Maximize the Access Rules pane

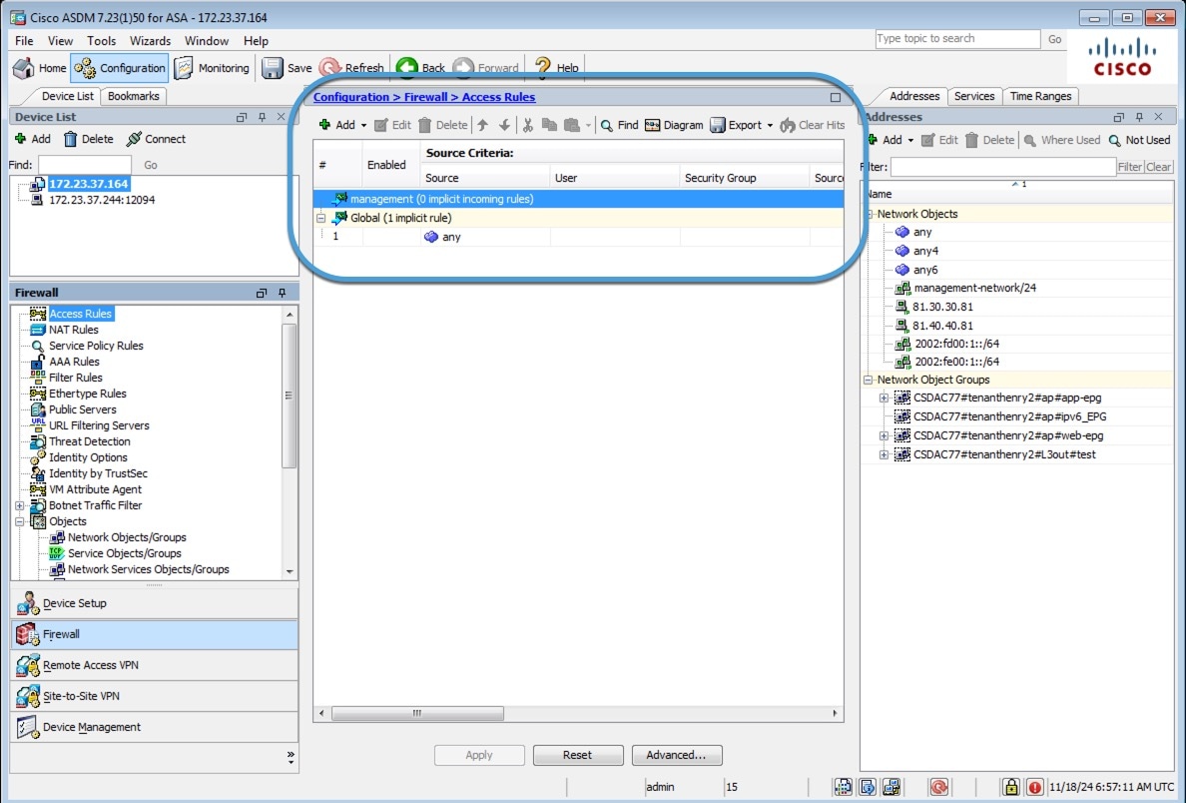click(x=835, y=97)
